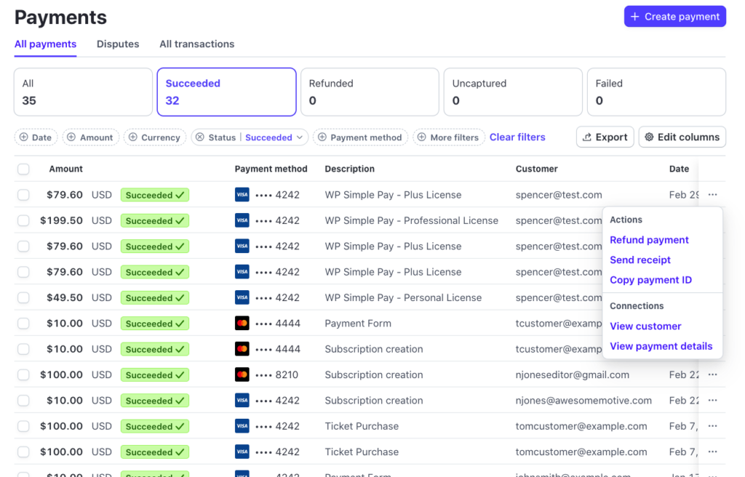Open the More filters option
The height and width of the screenshot is (477, 745).
click(x=448, y=137)
